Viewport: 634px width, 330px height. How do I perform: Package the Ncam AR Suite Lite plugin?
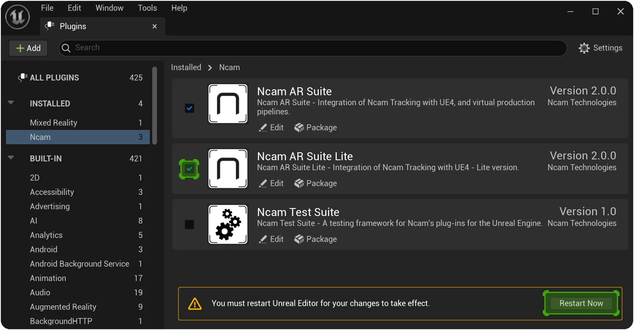(316, 183)
